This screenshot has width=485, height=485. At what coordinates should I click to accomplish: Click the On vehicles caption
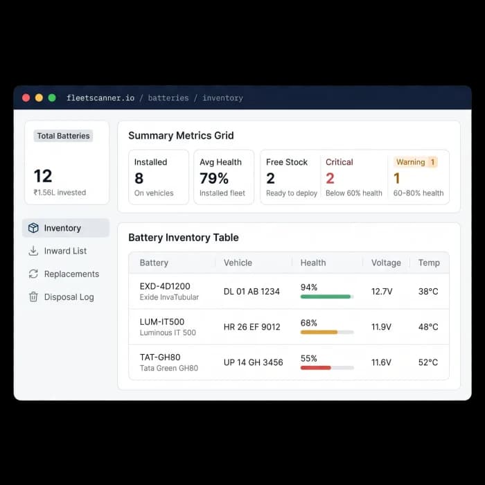[x=154, y=193]
